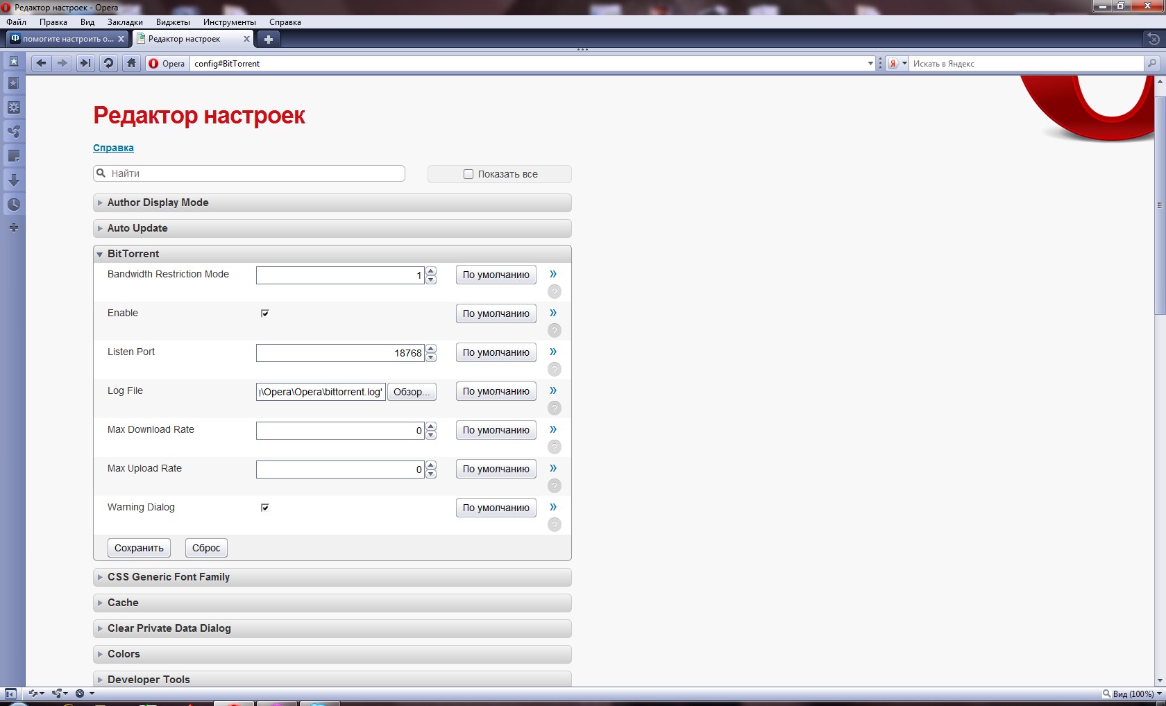
Task: Expand the Developer Tools section
Action: 332,680
